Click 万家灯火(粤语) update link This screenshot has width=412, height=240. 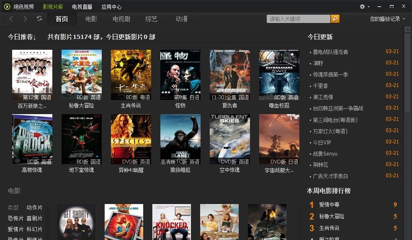point(330,131)
